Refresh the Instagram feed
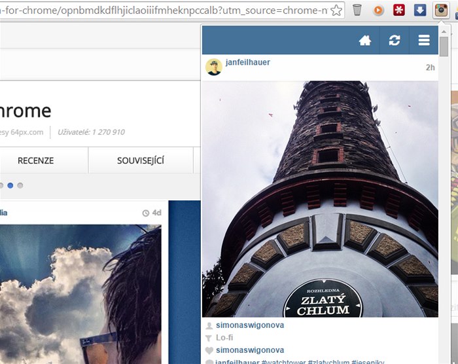 coord(394,41)
